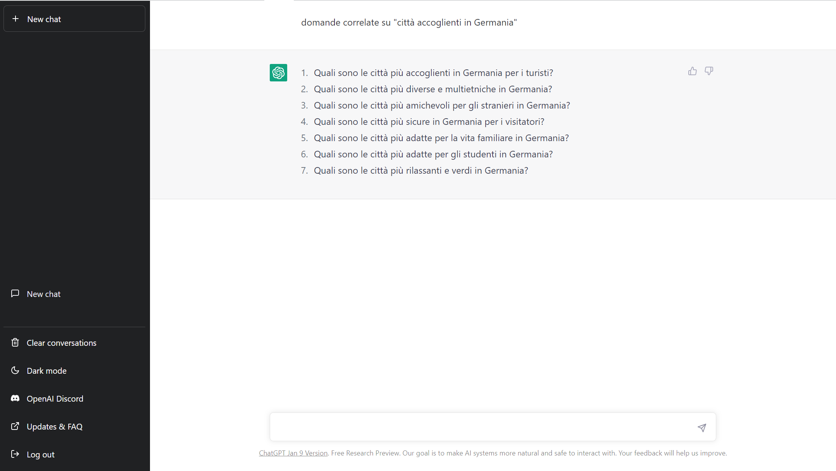This screenshot has width=836, height=471.
Task: Open OpenAI Discord from sidebar
Action: click(55, 399)
